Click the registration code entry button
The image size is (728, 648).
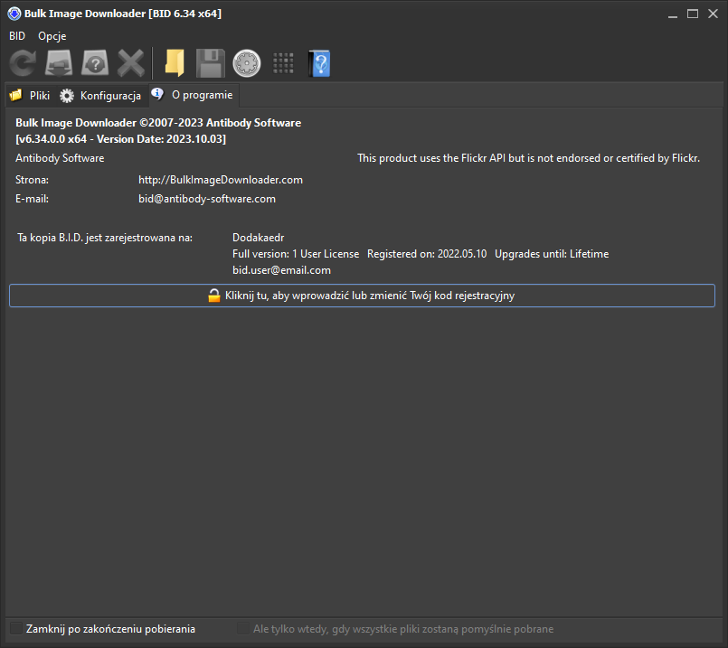(x=362, y=296)
